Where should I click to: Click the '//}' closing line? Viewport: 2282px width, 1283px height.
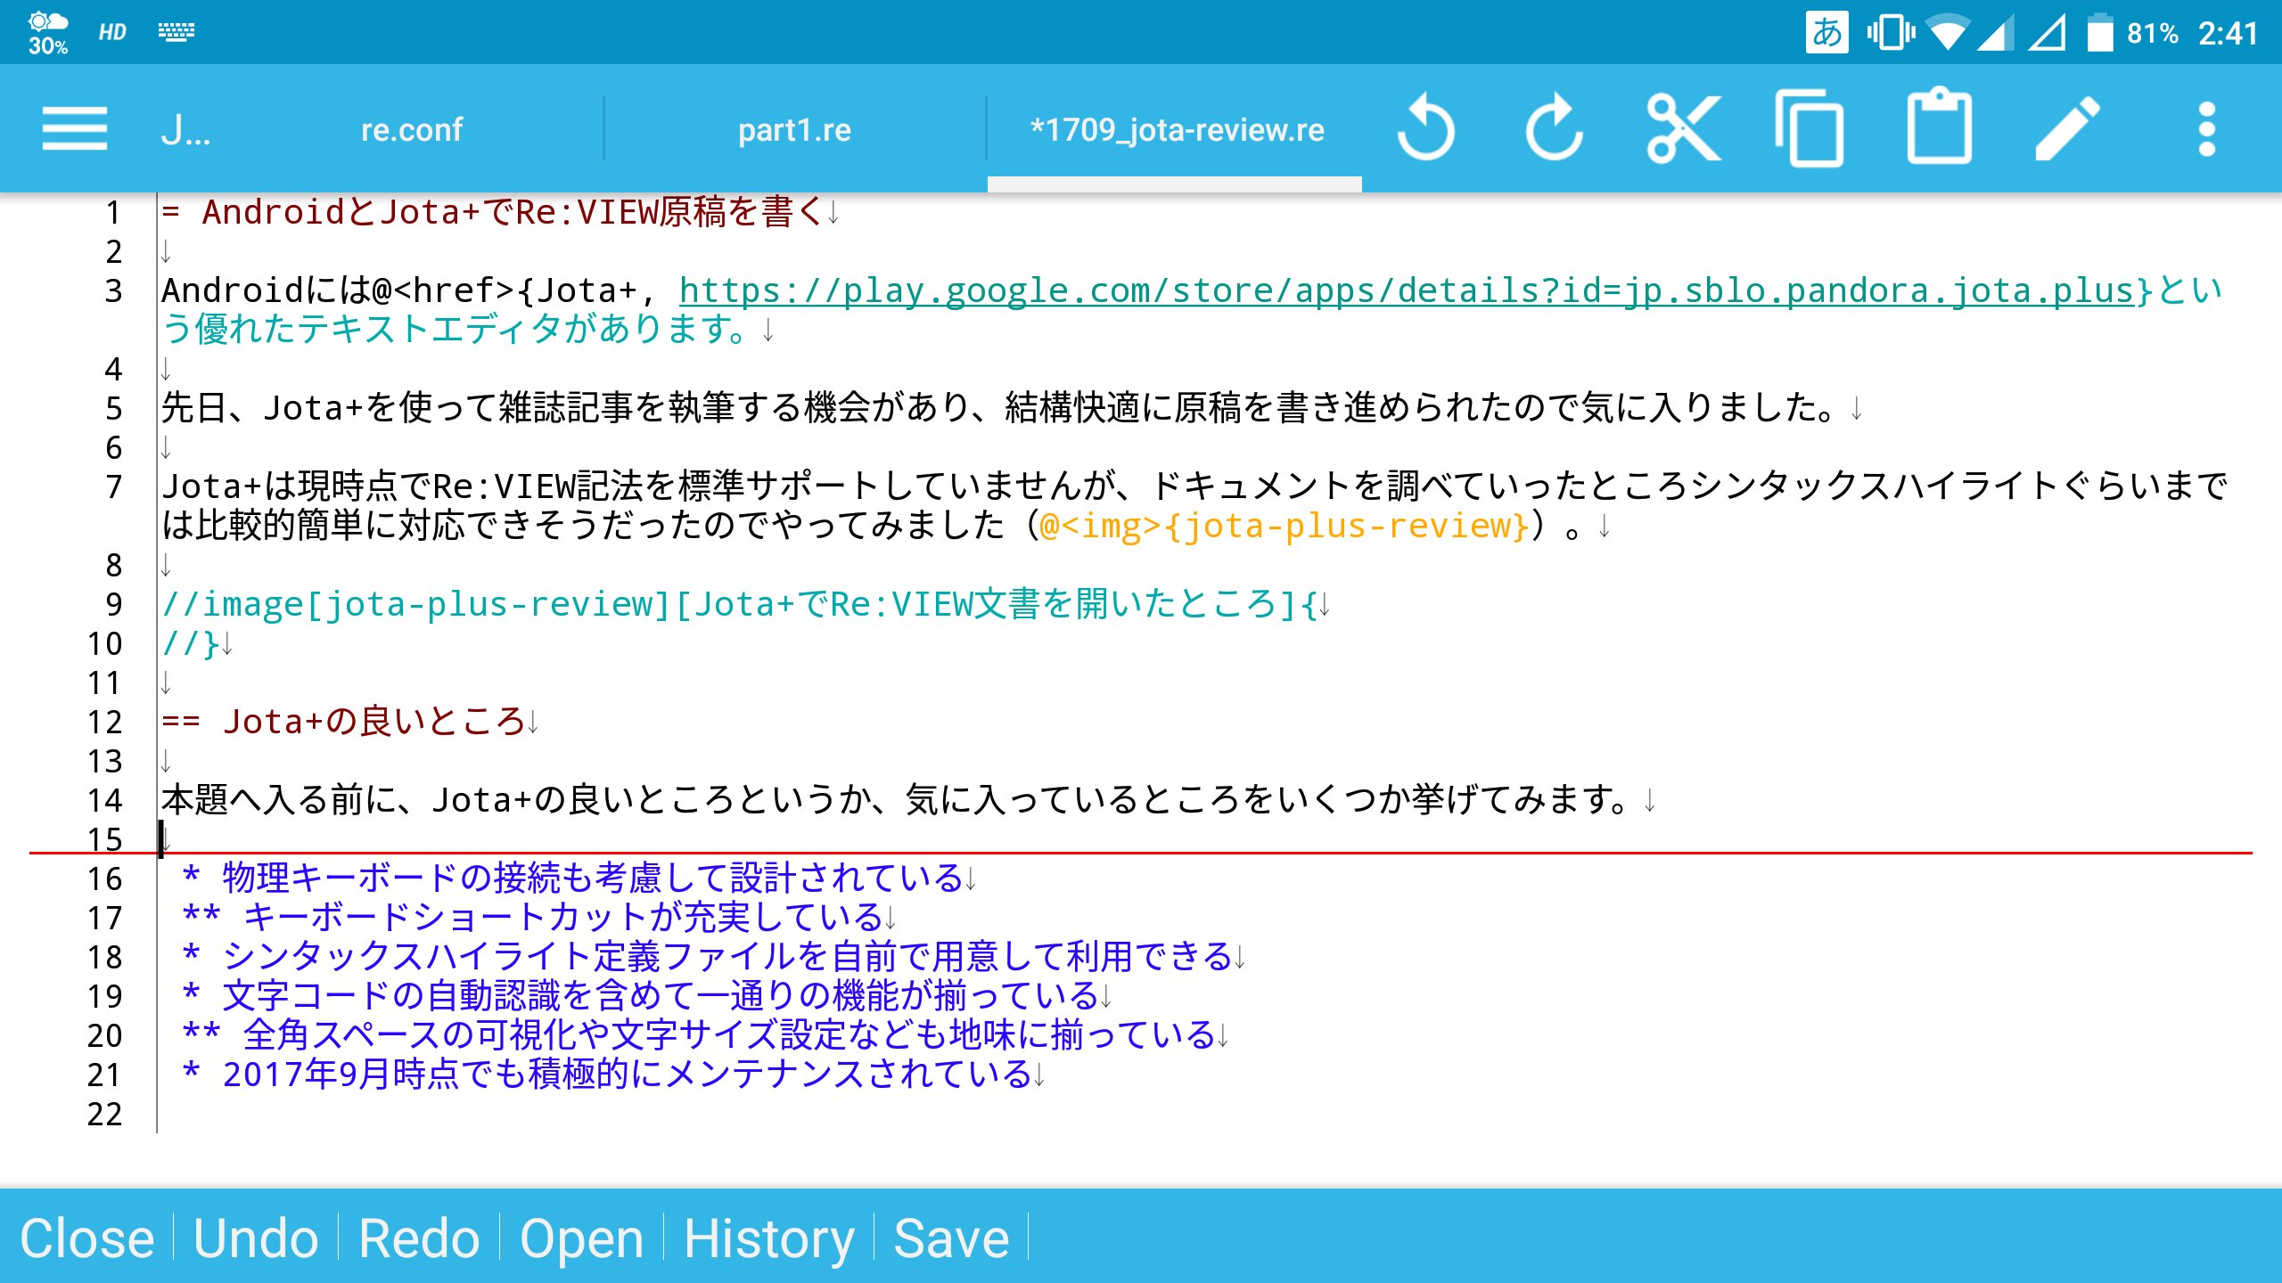coord(191,643)
